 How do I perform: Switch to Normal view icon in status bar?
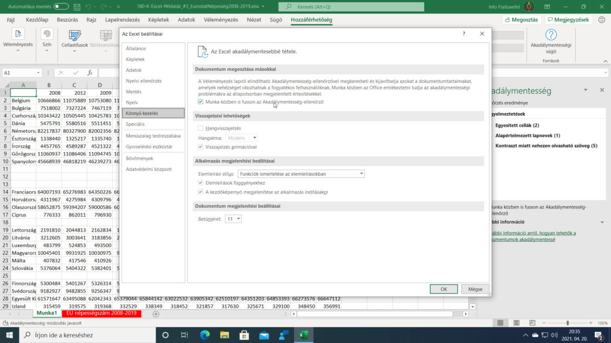tap(501, 323)
